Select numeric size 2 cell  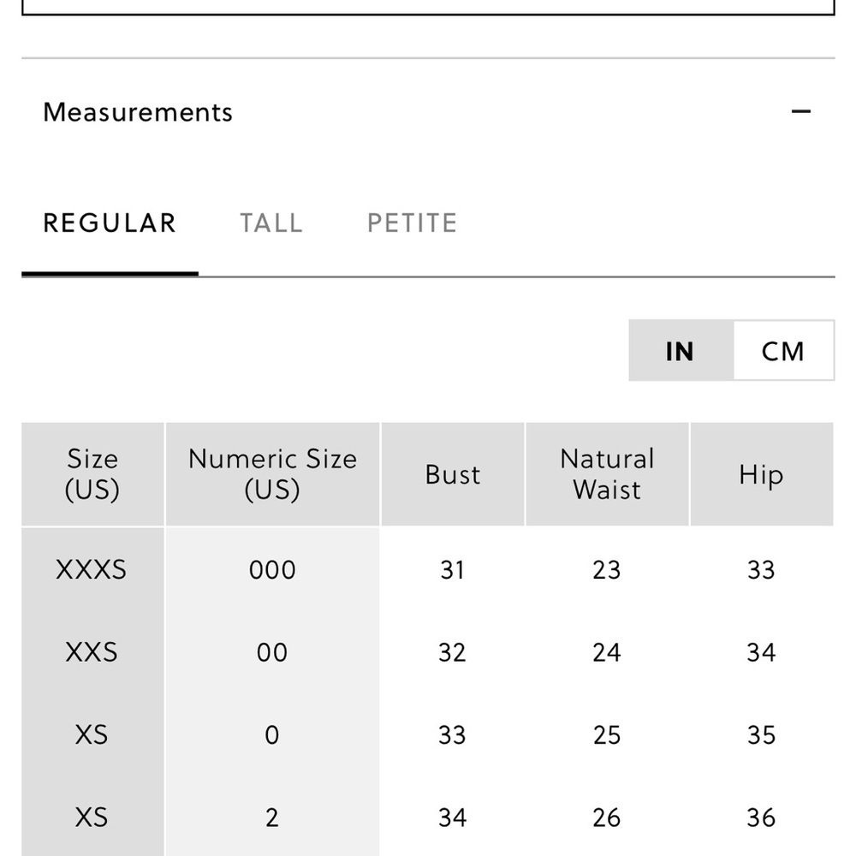click(x=272, y=817)
